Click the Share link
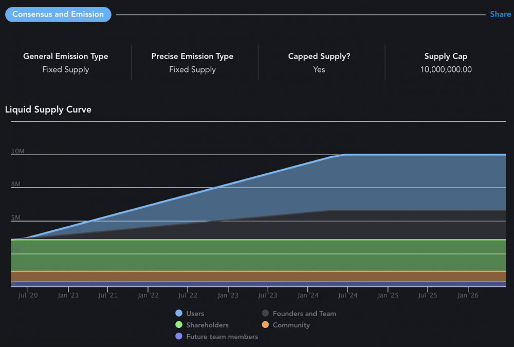 tap(500, 14)
